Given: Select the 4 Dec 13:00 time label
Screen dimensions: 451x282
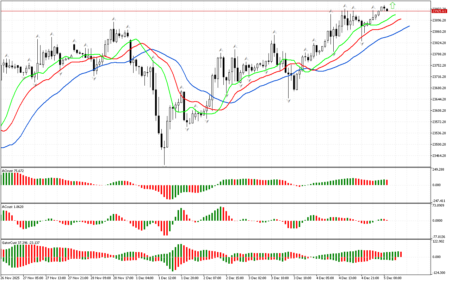Looking at the screenshot, I should (x=347, y=278).
